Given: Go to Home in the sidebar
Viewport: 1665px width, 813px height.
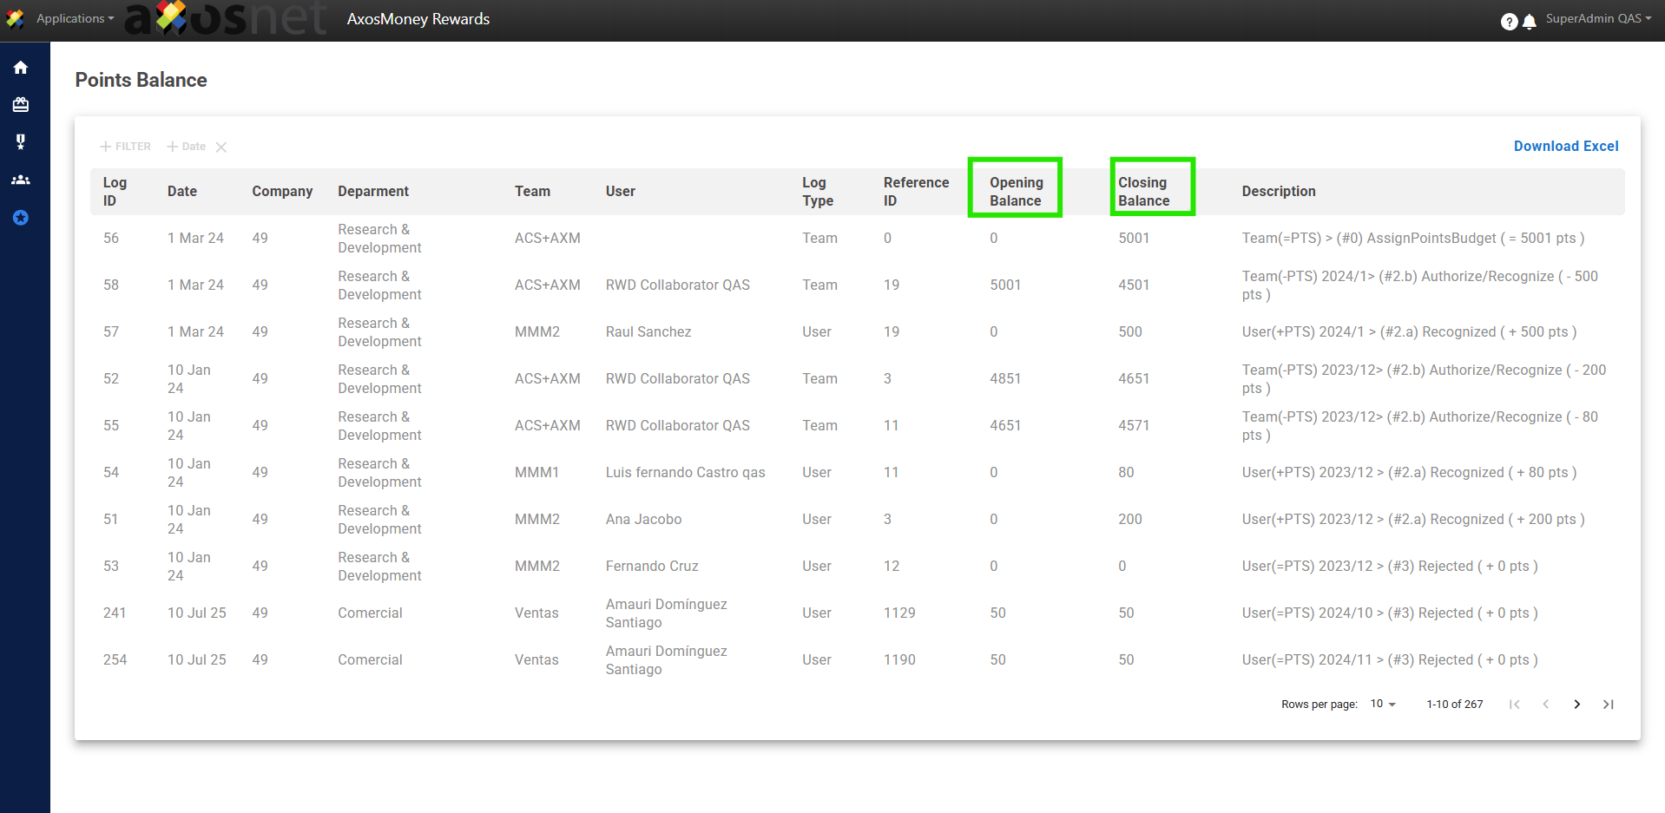Looking at the screenshot, I should coord(21,68).
